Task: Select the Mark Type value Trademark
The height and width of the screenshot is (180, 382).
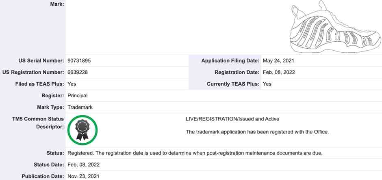Action: click(80, 107)
